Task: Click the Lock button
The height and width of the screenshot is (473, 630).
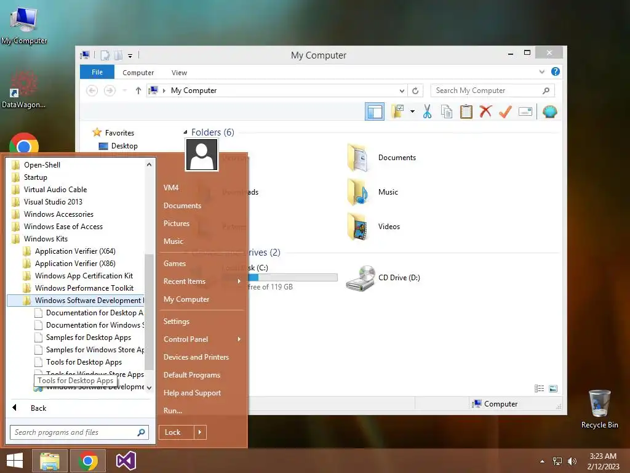Action: point(177,432)
